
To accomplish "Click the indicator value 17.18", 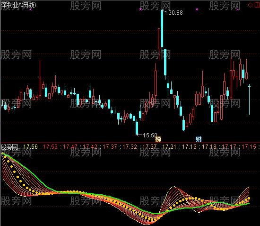I will point(209,147).
